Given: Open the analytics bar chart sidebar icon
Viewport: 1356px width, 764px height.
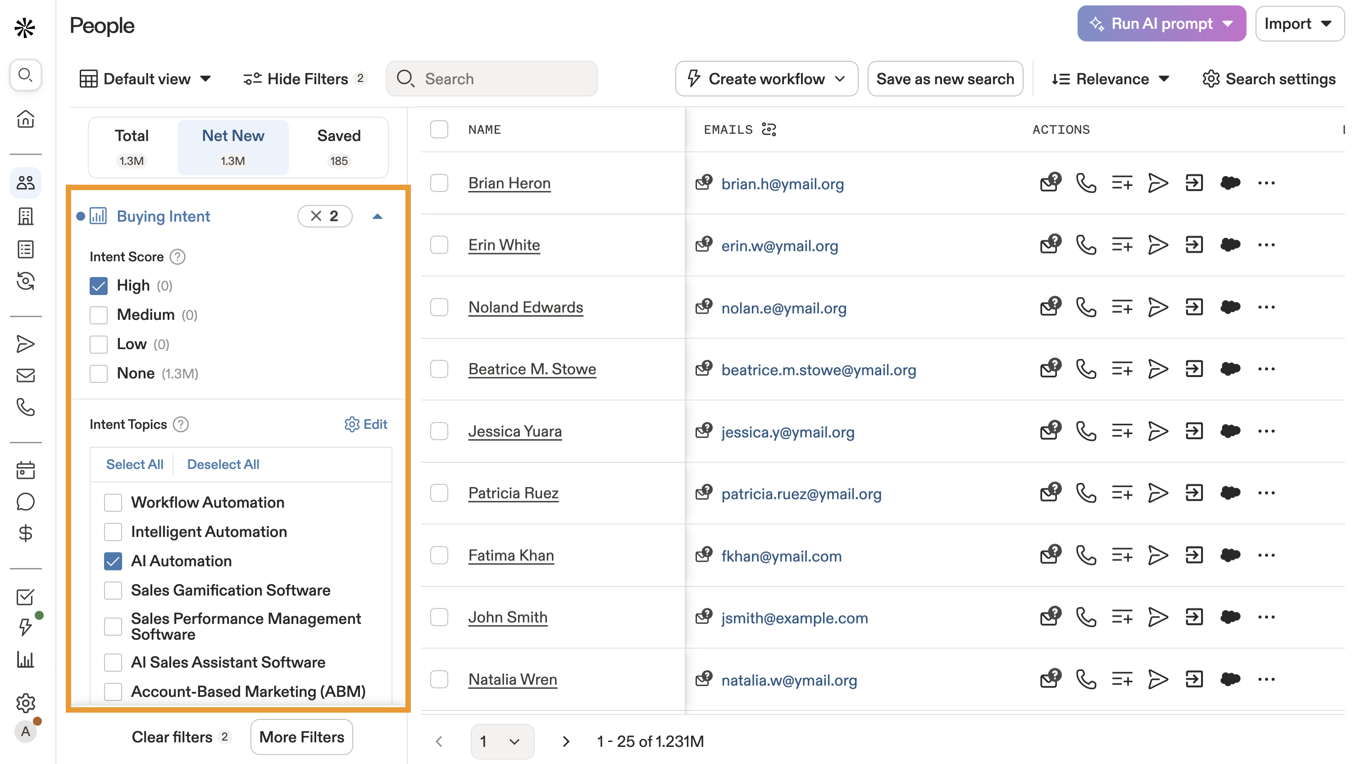Looking at the screenshot, I should coord(25,659).
